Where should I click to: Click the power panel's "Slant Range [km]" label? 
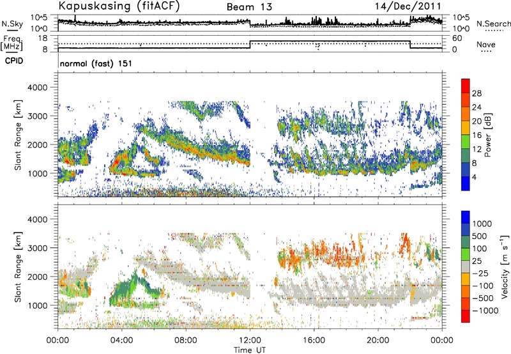[18, 135]
